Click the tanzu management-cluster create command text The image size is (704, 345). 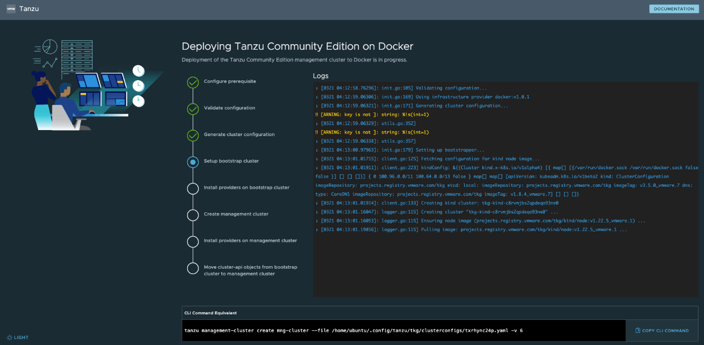point(354,330)
